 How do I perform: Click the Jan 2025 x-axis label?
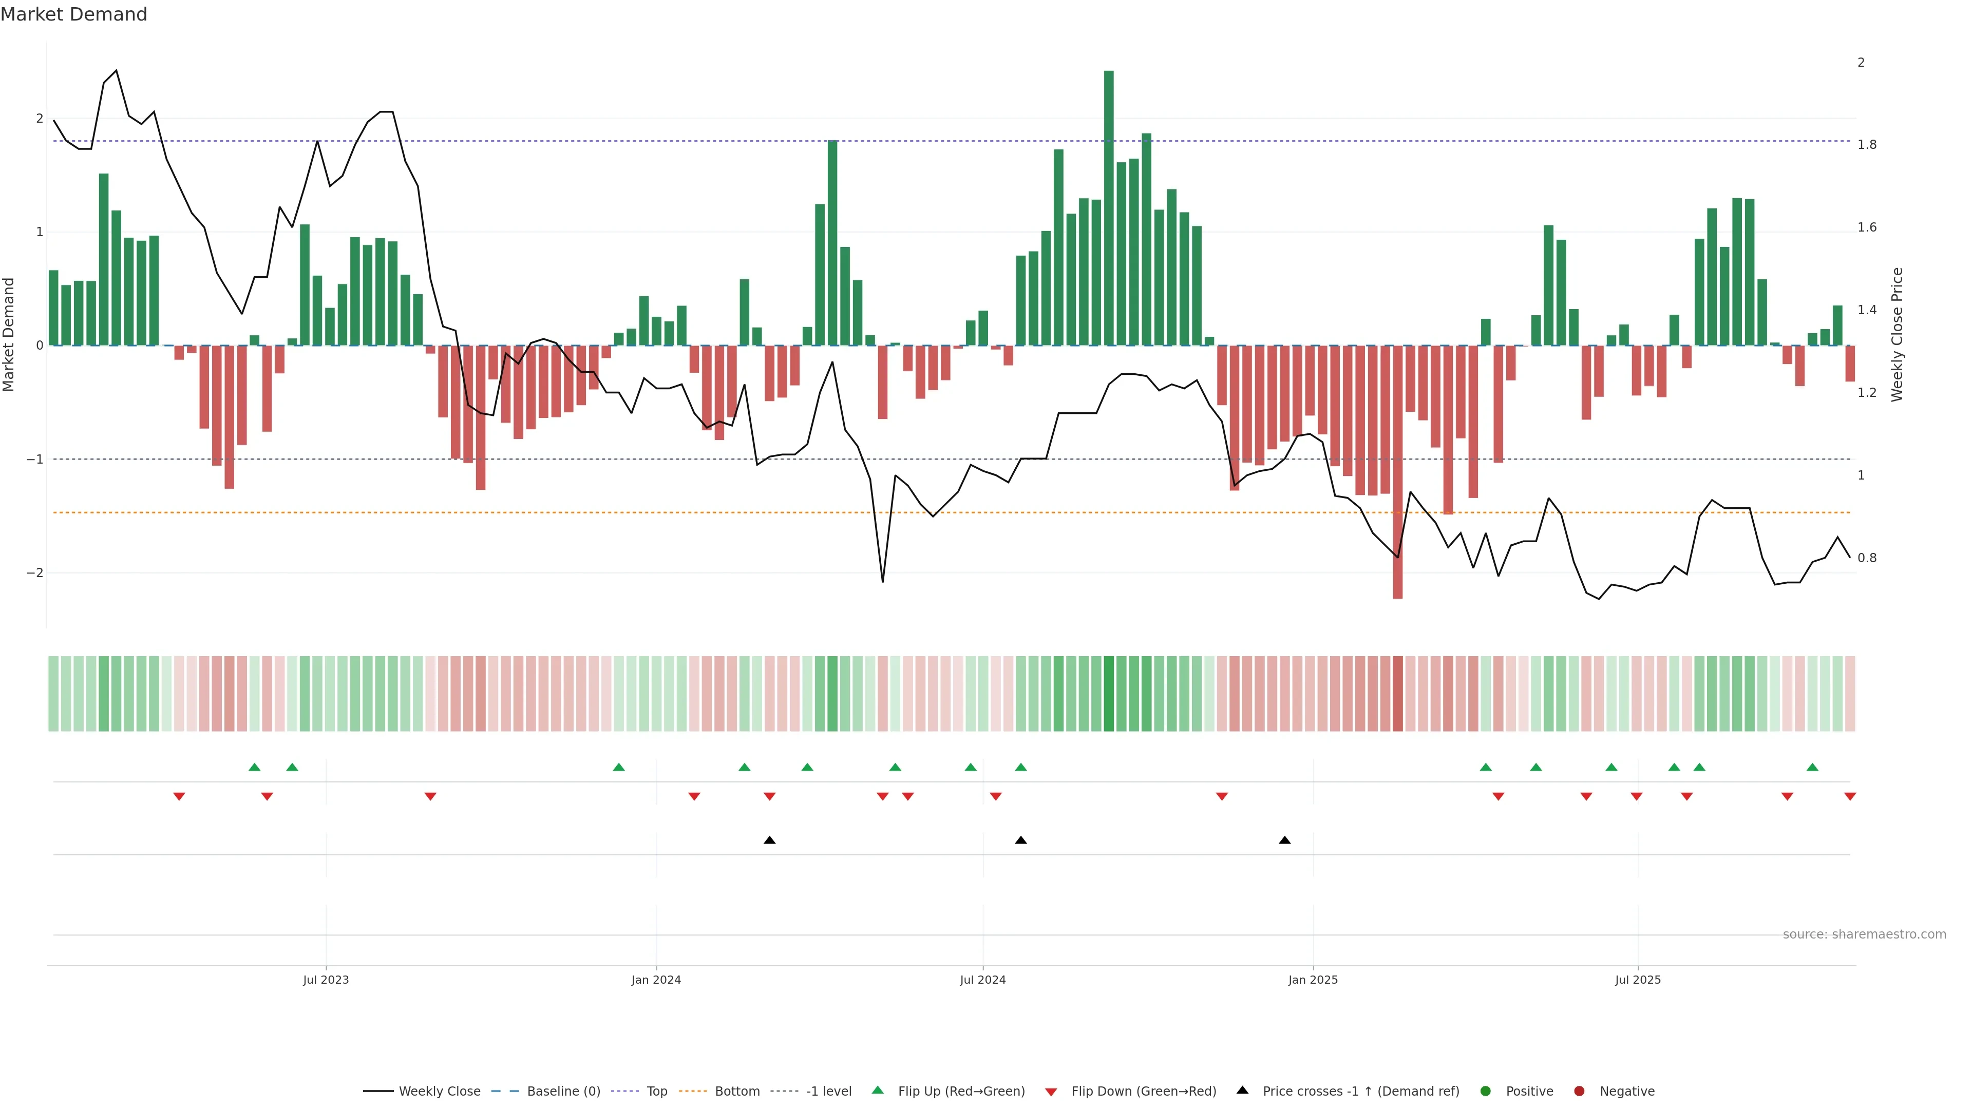(1313, 980)
